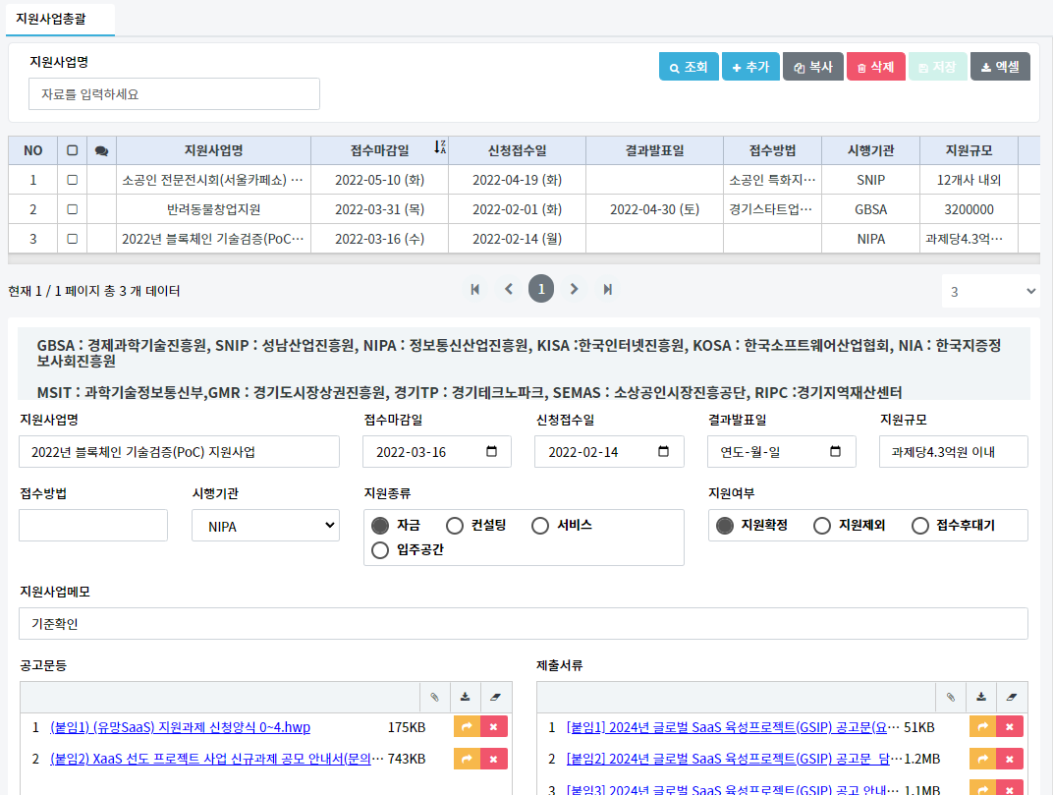
Task: Click download icon in 제출서류 panel
Action: click(x=981, y=698)
